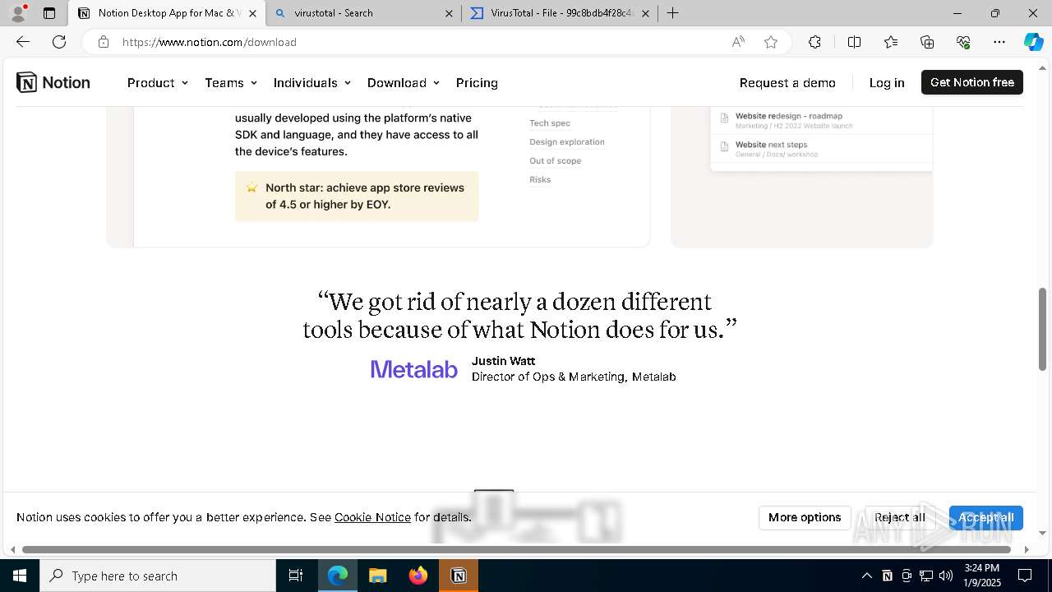The height and width of the screenshot is (592, 1052).
Task: Click More options cookie button
Action: point(805,517)
